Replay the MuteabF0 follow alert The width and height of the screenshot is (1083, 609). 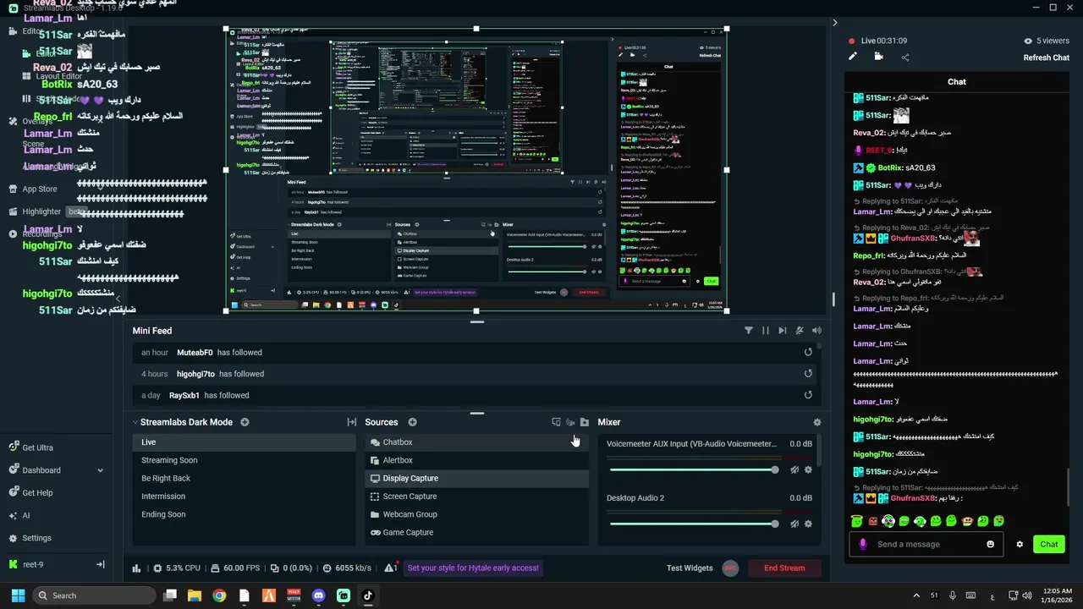coord(808,353)
